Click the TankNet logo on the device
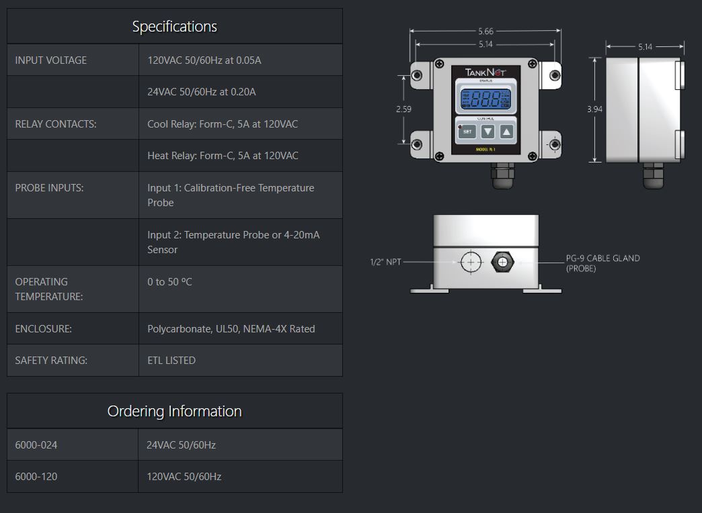The width and height of the screenshot is (702, 513). coord(485,71)
